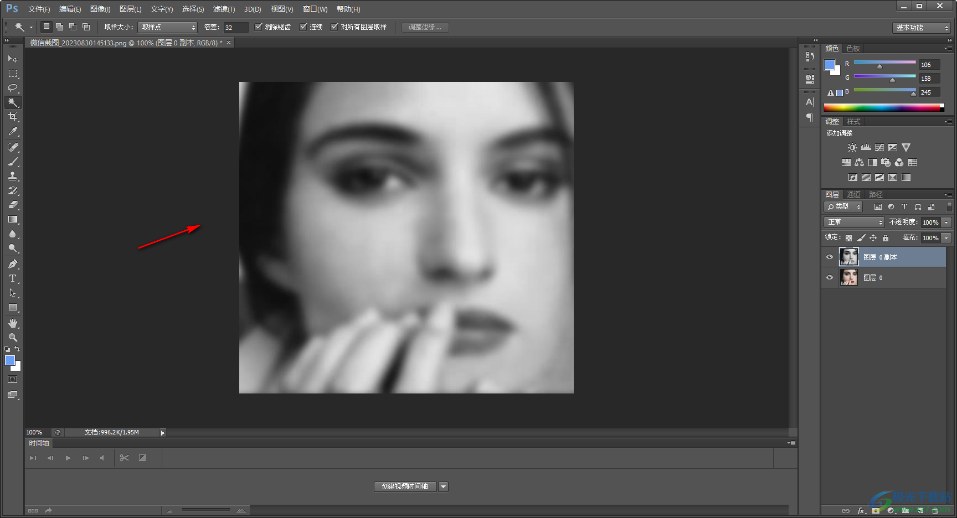Viewport: 957px width, 518px height.
Task: Add Levels adjustment icon
Action: (x=866, y=148)
